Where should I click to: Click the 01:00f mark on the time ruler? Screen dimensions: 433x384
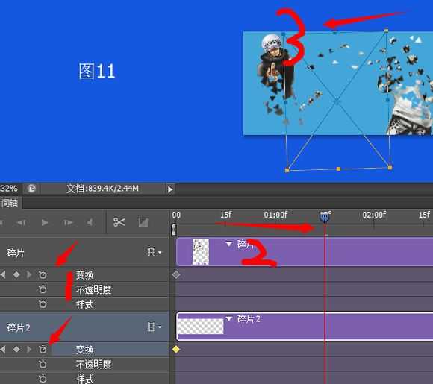(275, 215)
